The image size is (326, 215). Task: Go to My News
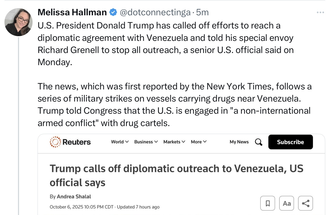tap(239, 142)
